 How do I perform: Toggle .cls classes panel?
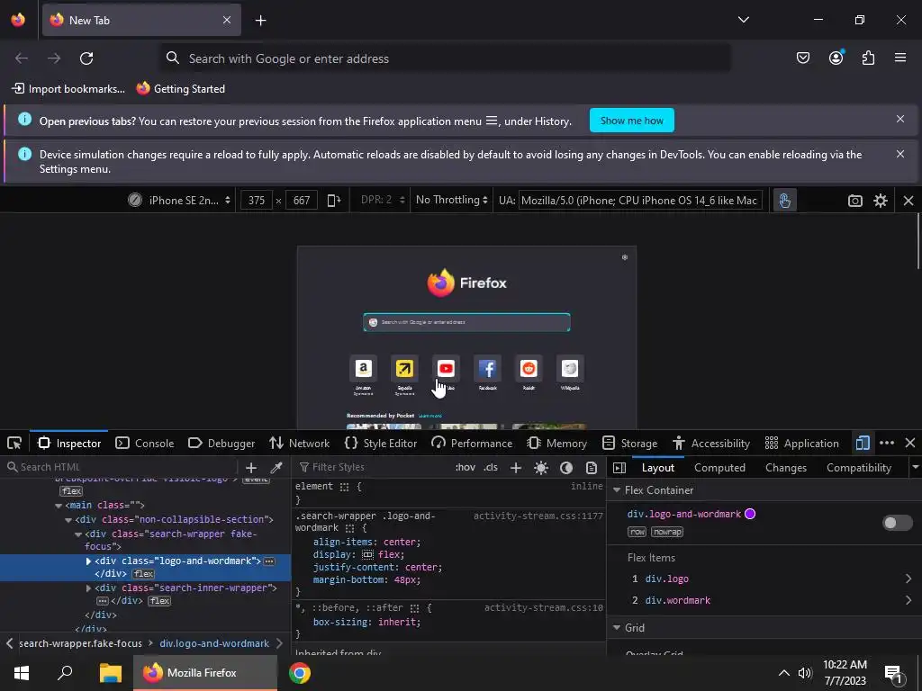[x=491, y=468]
